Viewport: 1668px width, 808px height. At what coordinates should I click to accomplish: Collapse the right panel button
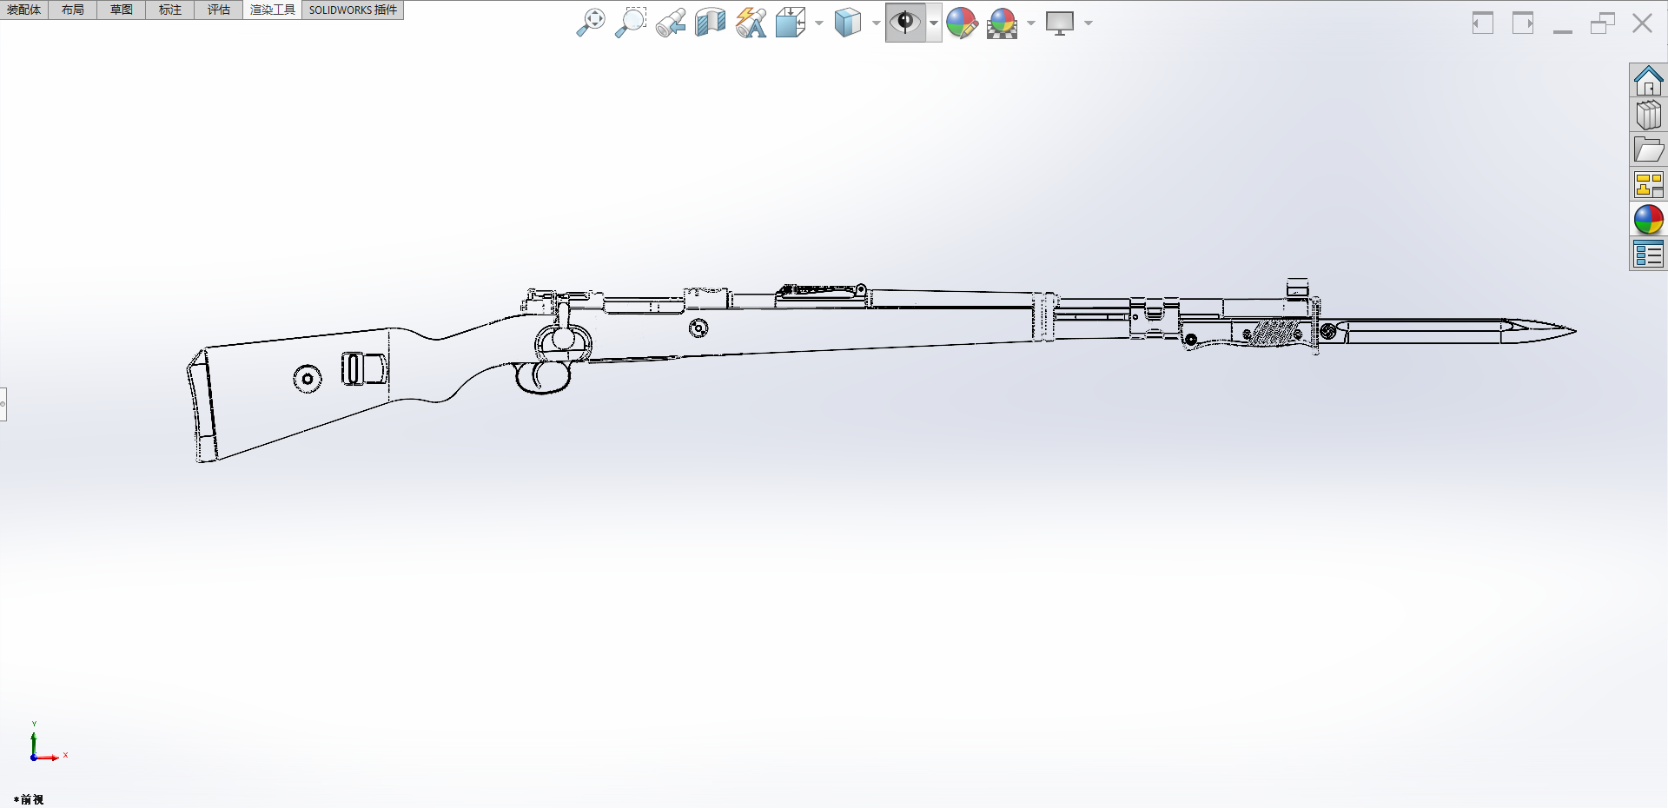1523,23
